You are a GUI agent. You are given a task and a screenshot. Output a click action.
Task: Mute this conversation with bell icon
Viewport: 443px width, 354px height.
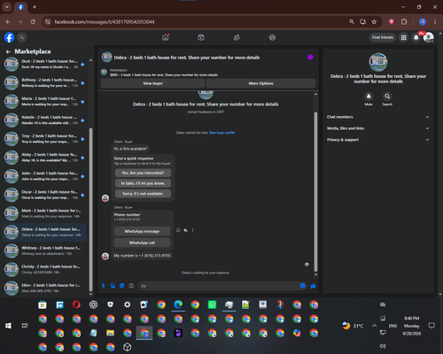pos(369,96)
